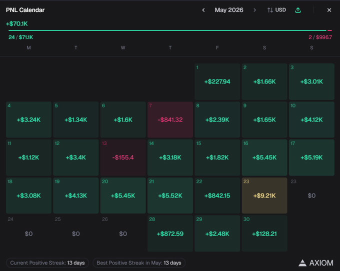Click the M weekday column header
This screenshot has width=340, height=271.
[x=28, y=47]
